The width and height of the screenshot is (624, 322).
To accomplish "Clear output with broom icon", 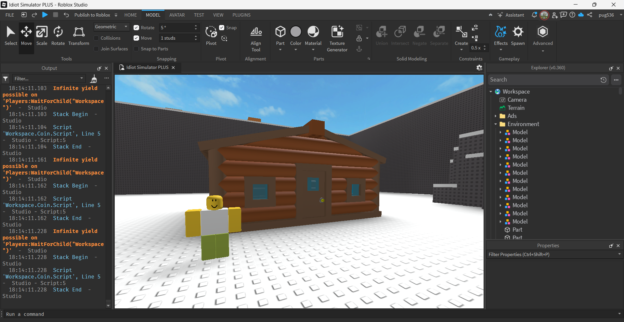I will [x=94, y=79].
